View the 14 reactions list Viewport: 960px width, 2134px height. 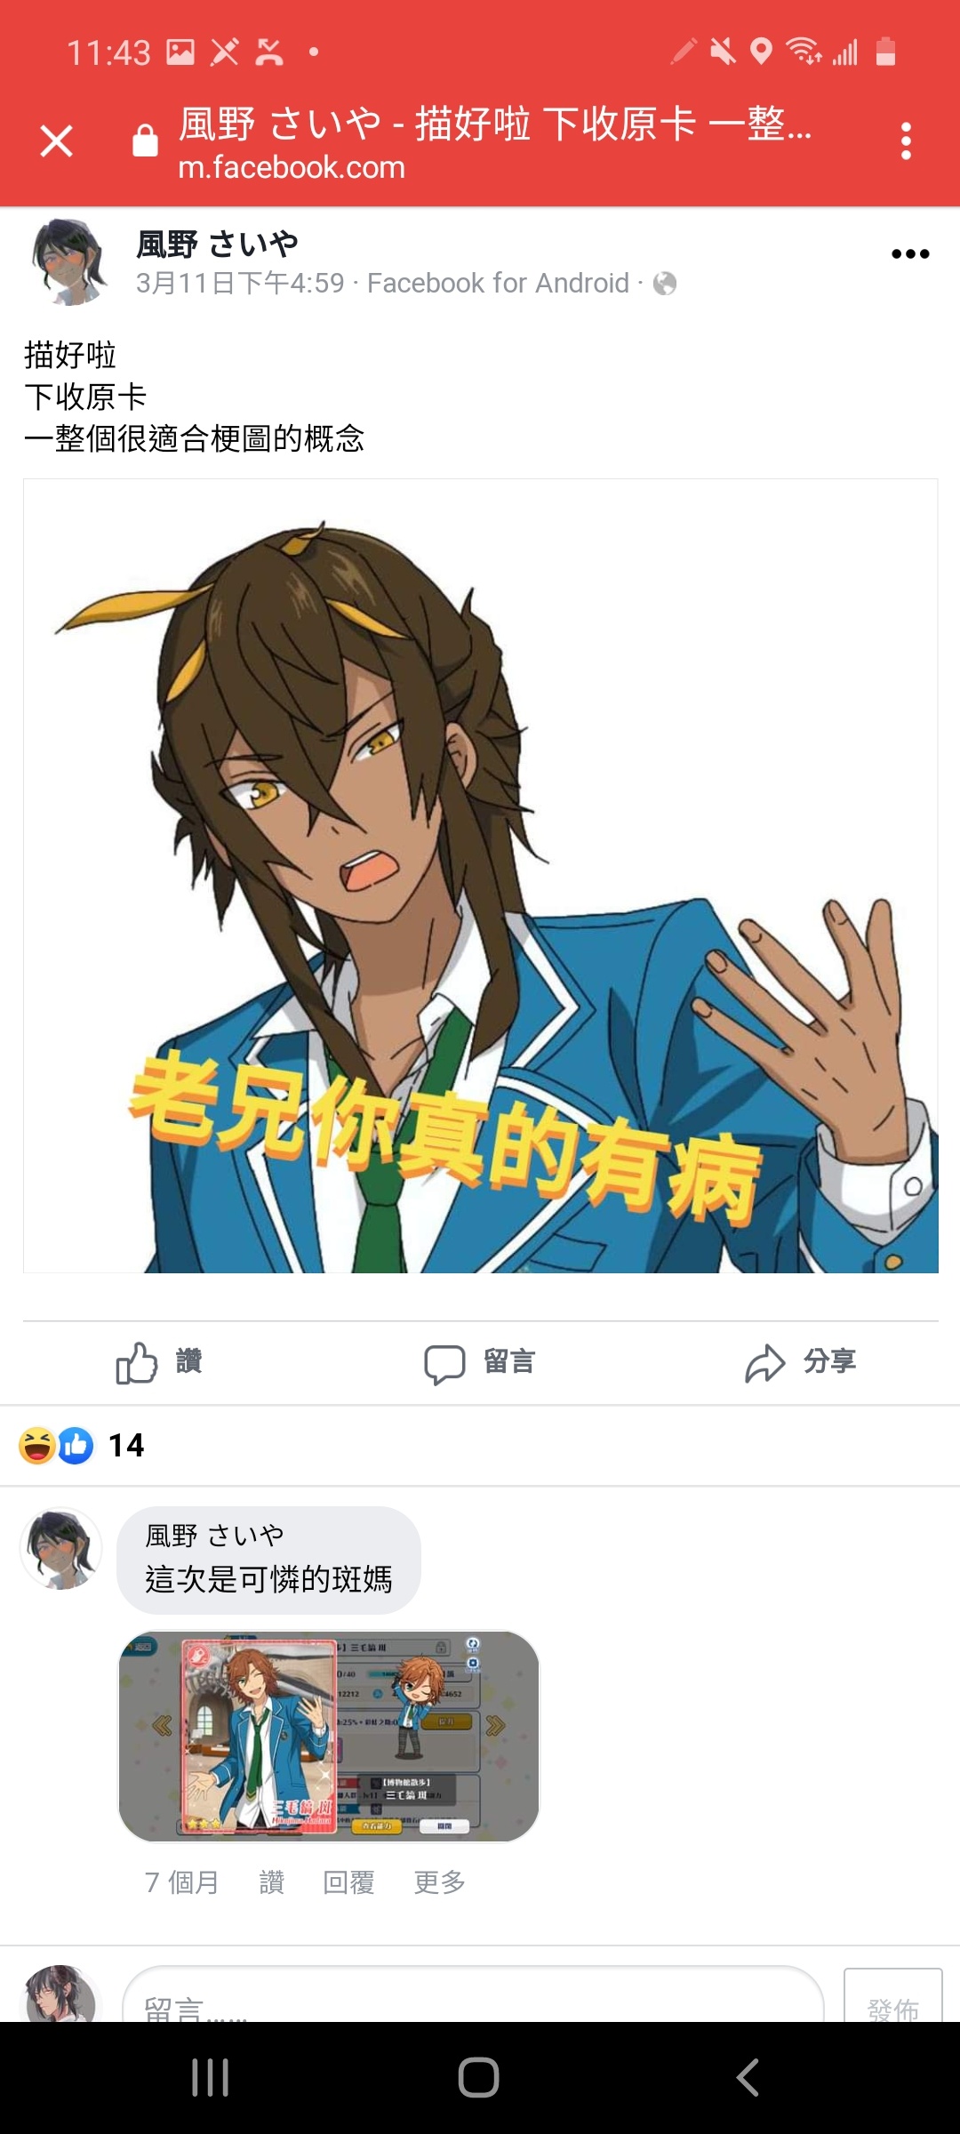click(82, 1445)
